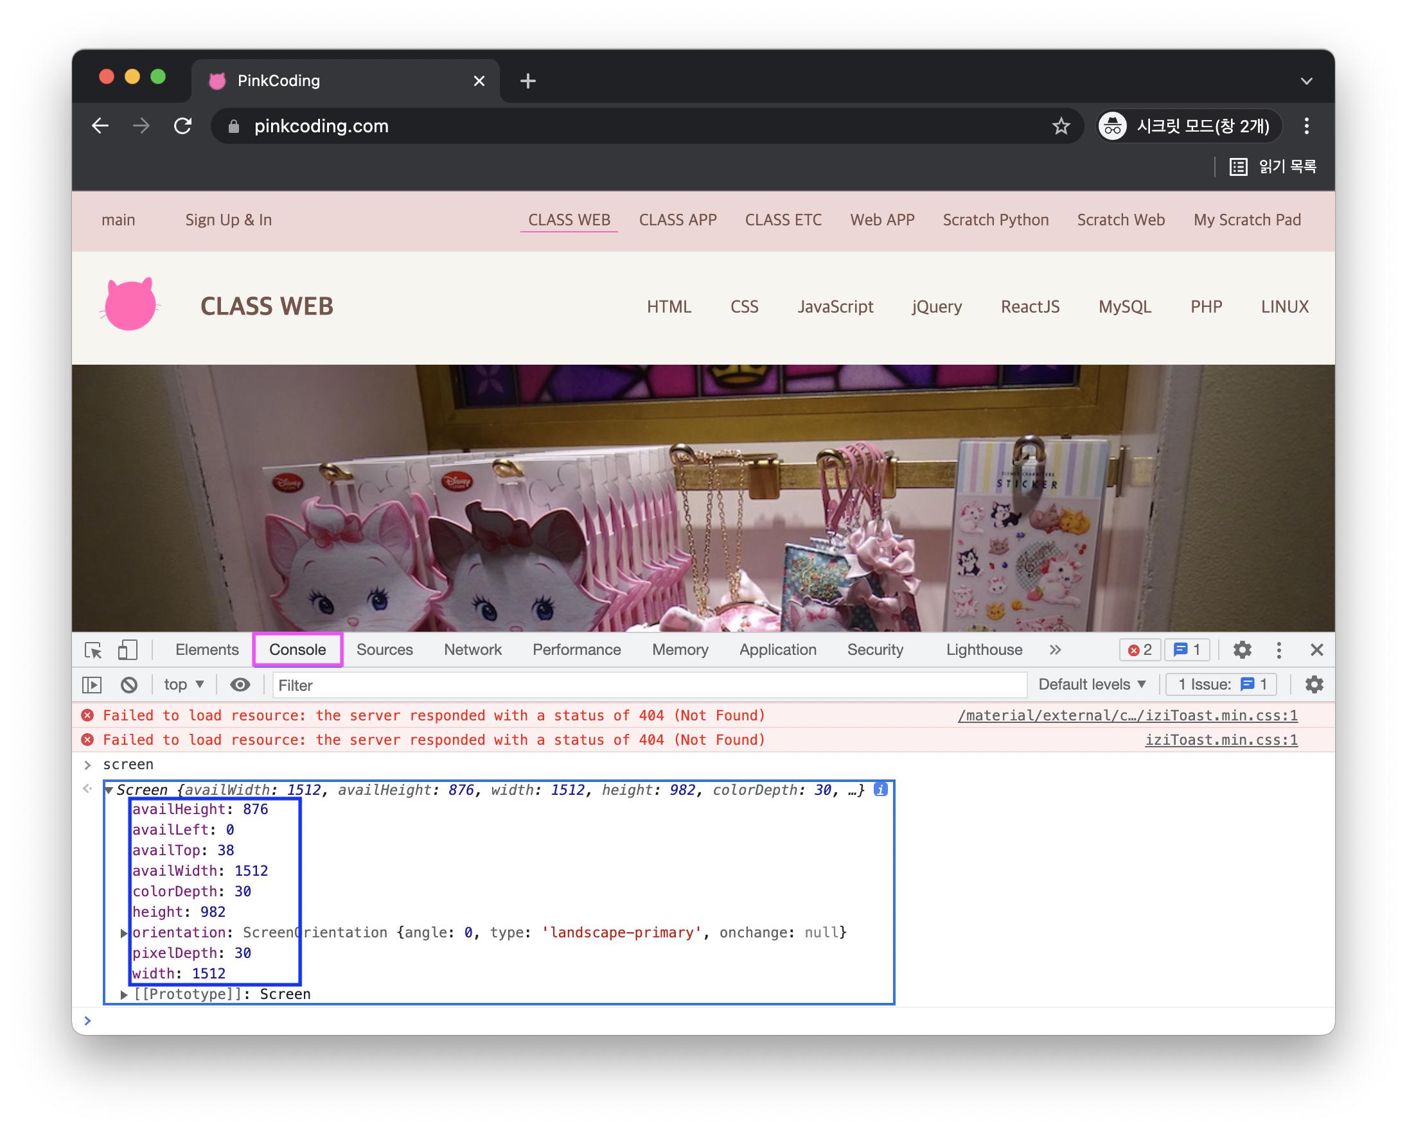Switch to the Lighthouse tab

pos(984,650)
